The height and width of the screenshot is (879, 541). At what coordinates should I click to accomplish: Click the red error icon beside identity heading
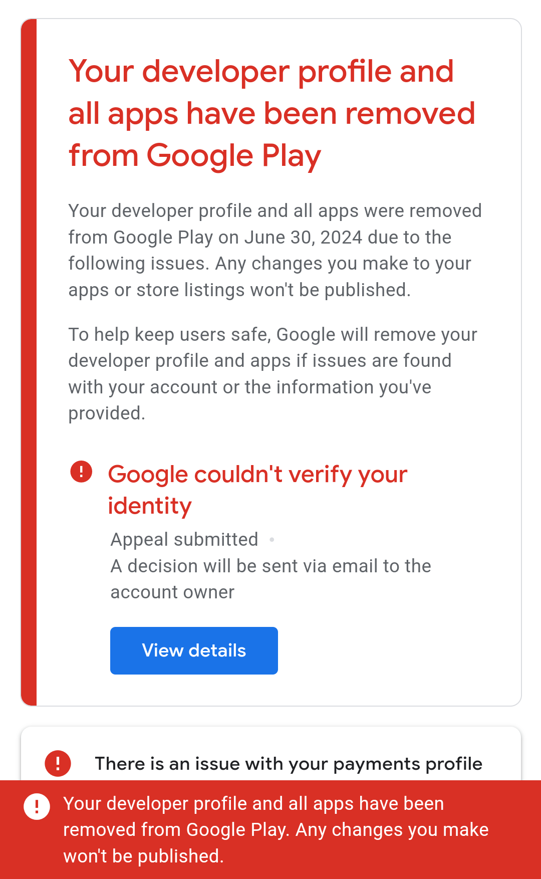81,472
